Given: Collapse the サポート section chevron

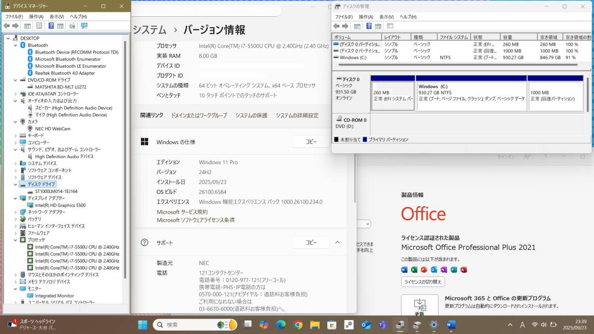Looking at the screenshot, I should click(338, 242).
